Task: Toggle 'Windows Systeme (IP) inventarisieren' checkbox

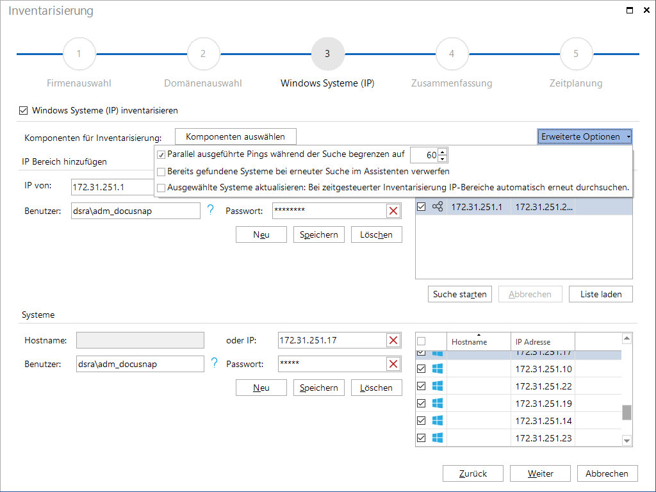Action: [24, 110]
